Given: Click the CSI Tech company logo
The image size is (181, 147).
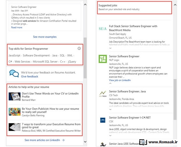Looking at the screenshot, I should click(103, 94).
